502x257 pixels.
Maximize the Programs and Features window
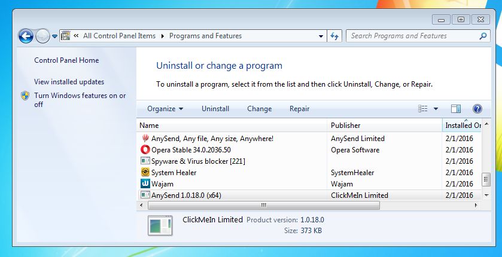tap(461, 20)
